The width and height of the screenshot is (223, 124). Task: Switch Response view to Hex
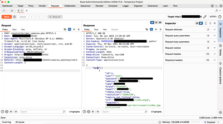click(x=105, y=30)
